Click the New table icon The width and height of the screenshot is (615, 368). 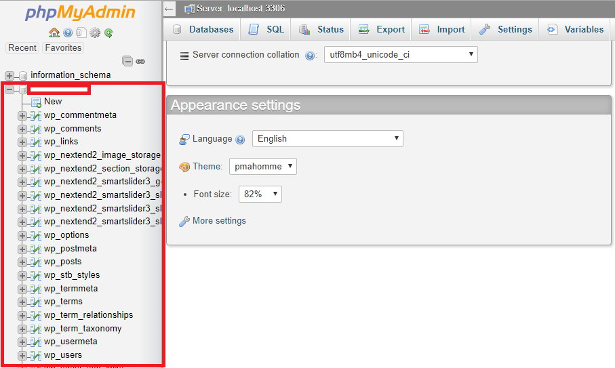[36, 102]
